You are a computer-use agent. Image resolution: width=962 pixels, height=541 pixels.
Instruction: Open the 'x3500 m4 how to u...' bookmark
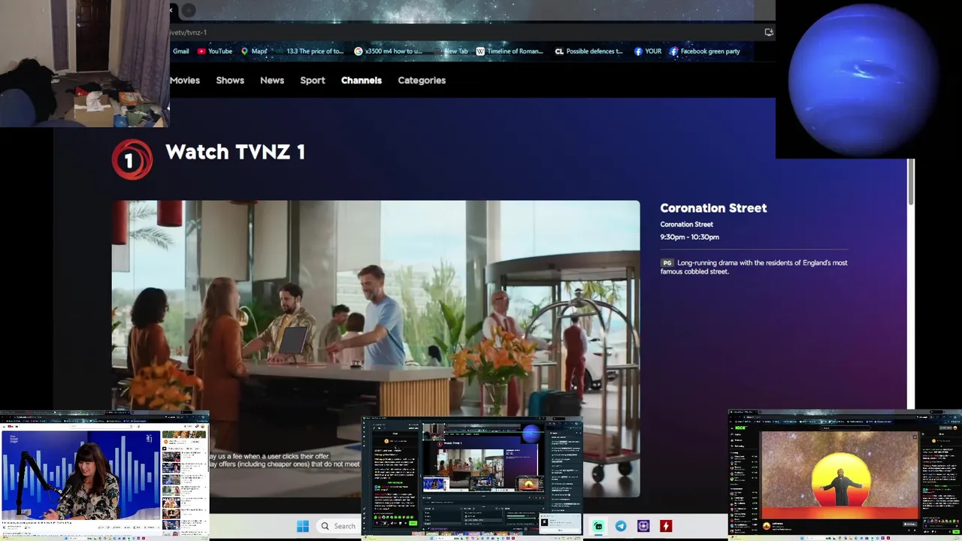coord(388,51)
